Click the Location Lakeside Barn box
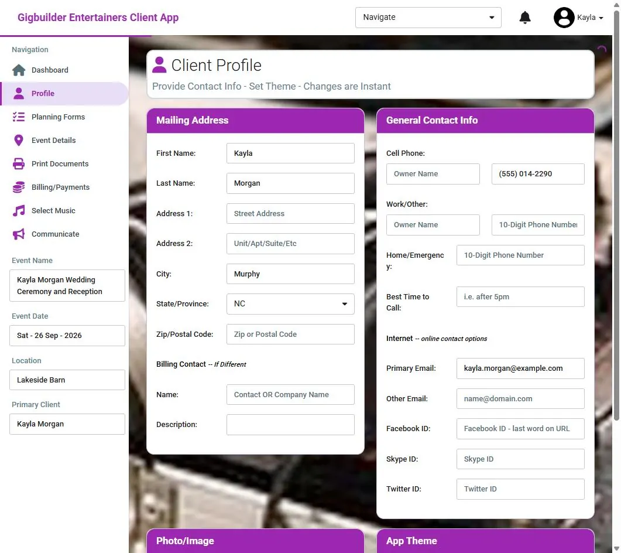Viewport: 621px width, 553px height. point(67,380)
